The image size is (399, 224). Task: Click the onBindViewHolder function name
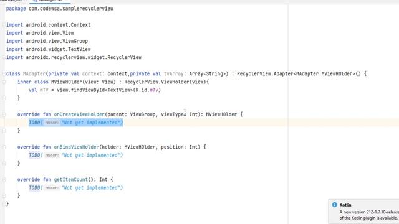[x=76, y=147]
